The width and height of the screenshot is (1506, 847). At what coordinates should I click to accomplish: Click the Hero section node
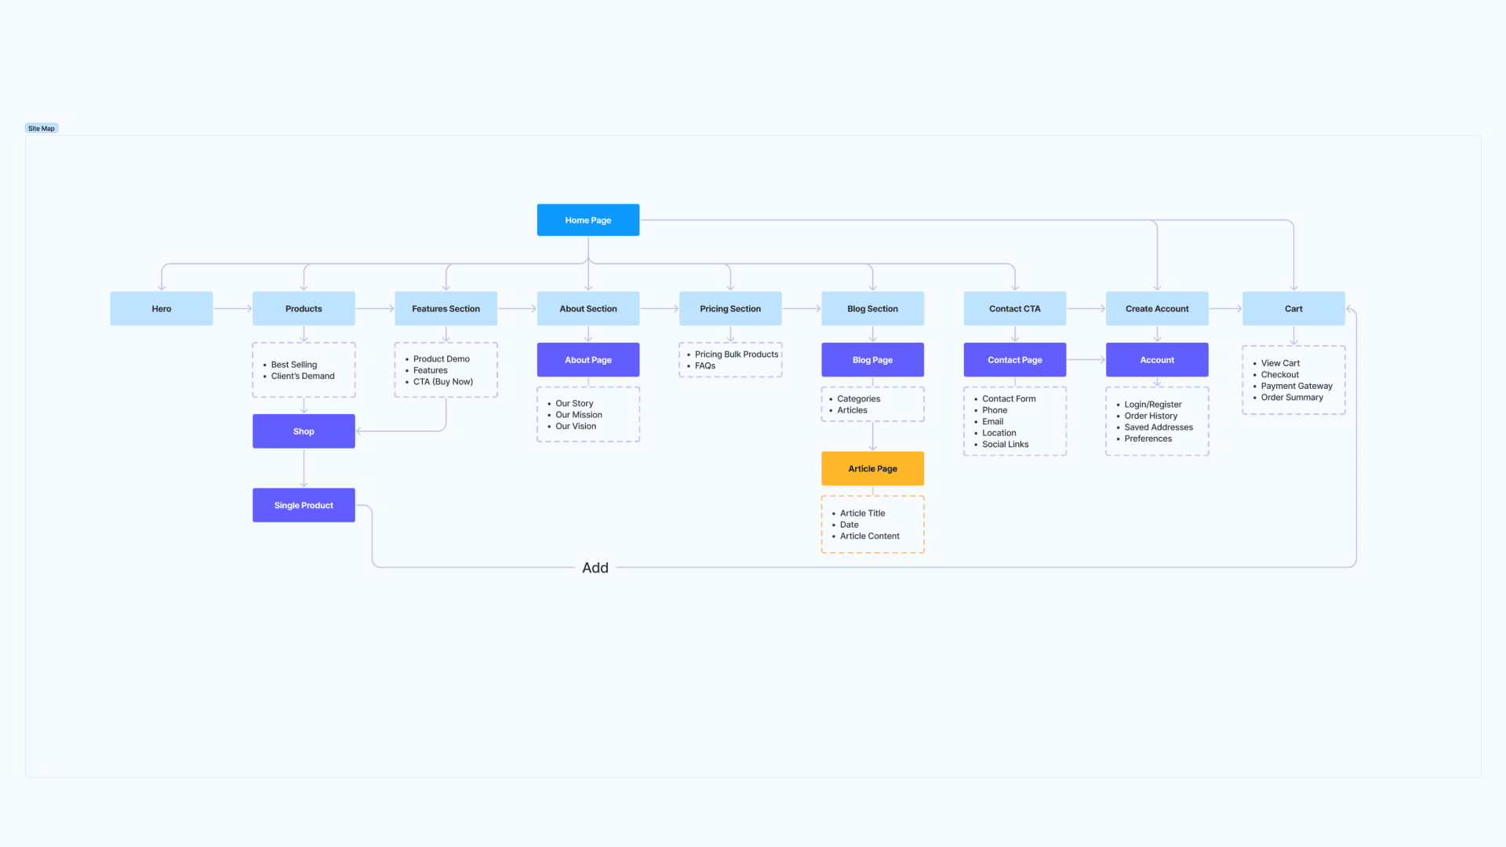tap(162, 308)
